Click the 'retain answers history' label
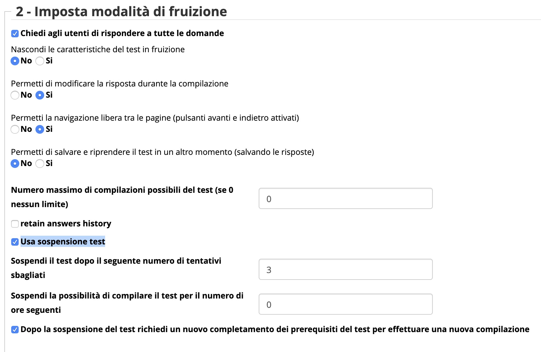 click(x=66, y=224)
